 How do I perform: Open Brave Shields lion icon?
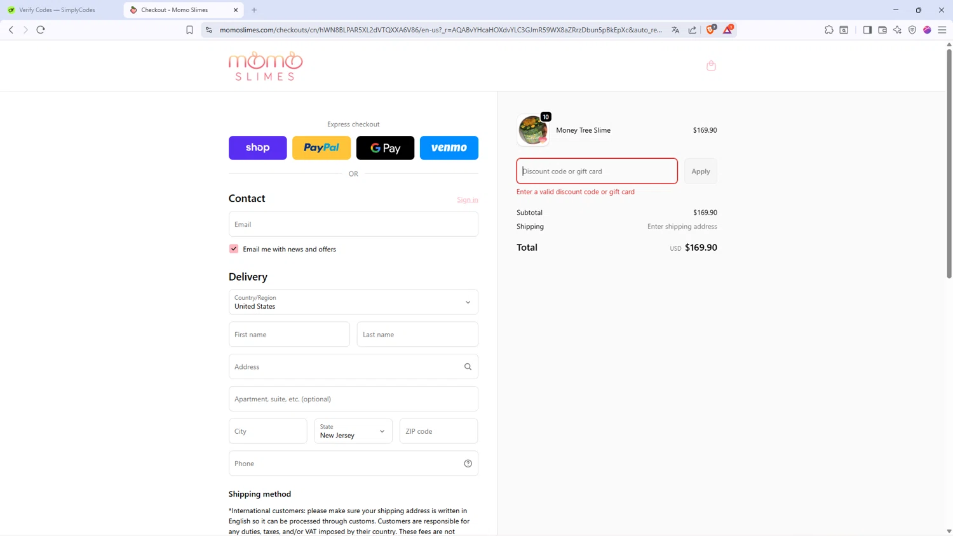click(711, 29)
